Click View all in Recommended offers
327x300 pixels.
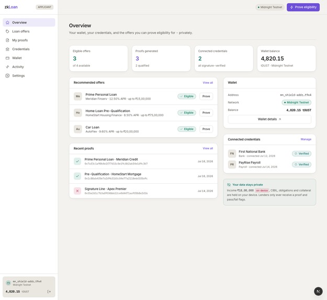tap(208, 83)
